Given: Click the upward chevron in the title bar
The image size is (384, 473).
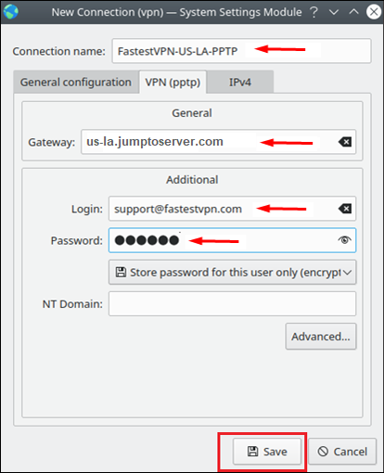Looking at the screenshot, I should 353,12.
